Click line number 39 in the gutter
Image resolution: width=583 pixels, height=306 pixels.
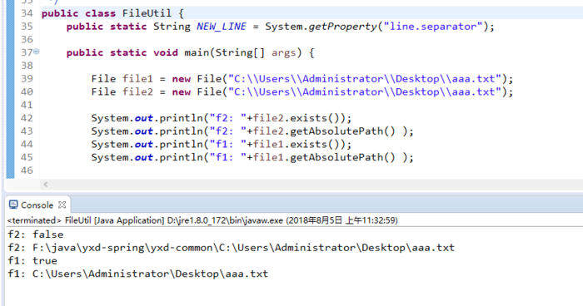27,79
